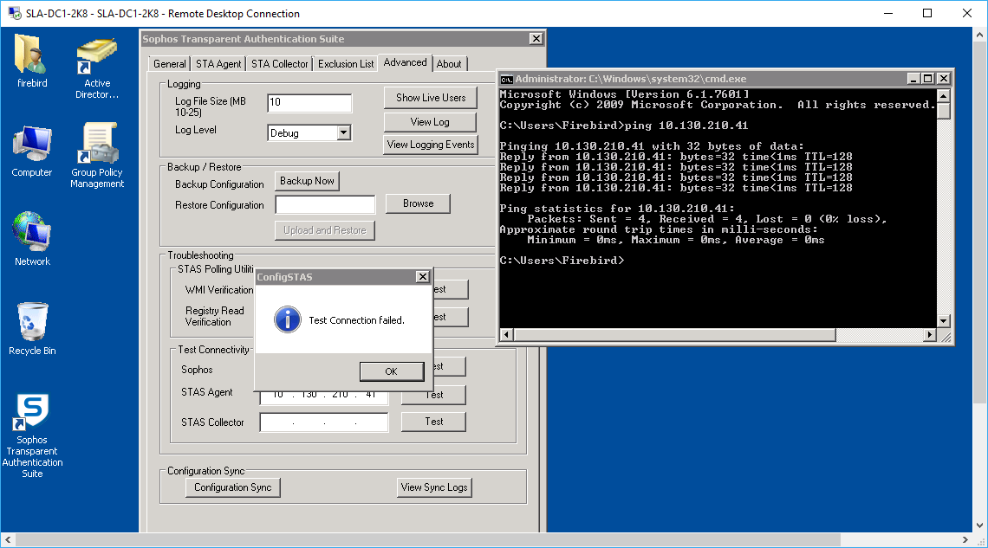Viewport: 988px width, 548px height.
Task: Click cmd window horizontal scroll right arrow
Action: tap(930, 335)
